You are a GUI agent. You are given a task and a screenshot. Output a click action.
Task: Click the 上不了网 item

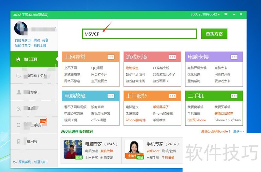click(70, 68)
